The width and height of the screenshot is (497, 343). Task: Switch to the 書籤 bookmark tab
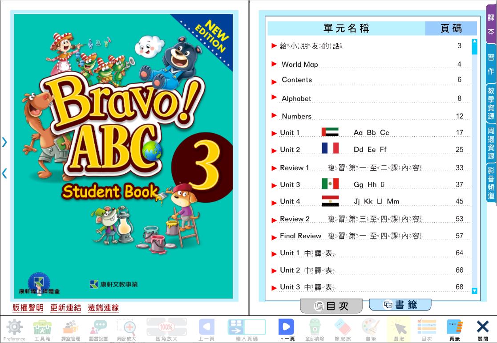(x=400, y=305)
